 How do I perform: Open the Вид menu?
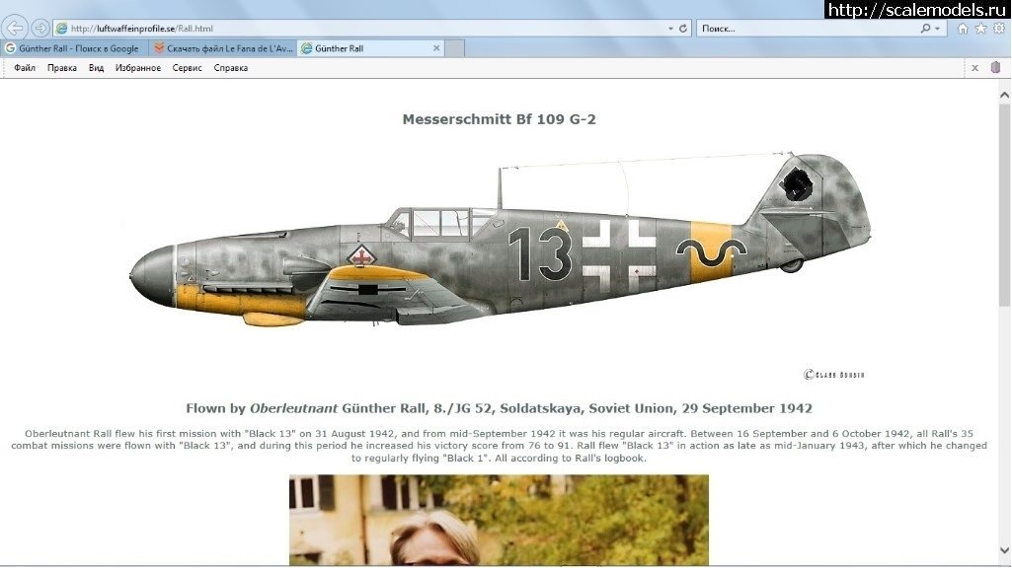click(96, 68)
